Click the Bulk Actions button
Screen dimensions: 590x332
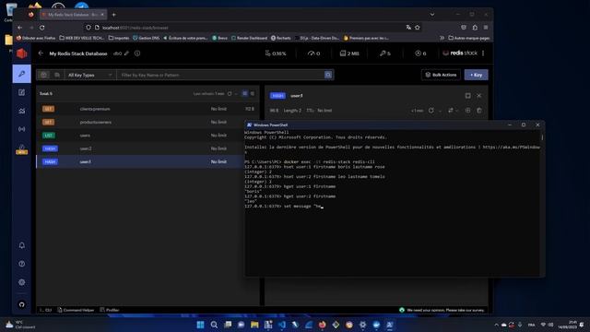[441, 75]
